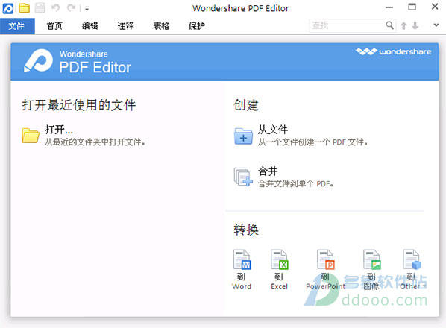Image resolution: width=446 pixels, height=328 pixels.
Task: Click the PDF Editor pen logo in banner
Action: (x=38, y=60)
